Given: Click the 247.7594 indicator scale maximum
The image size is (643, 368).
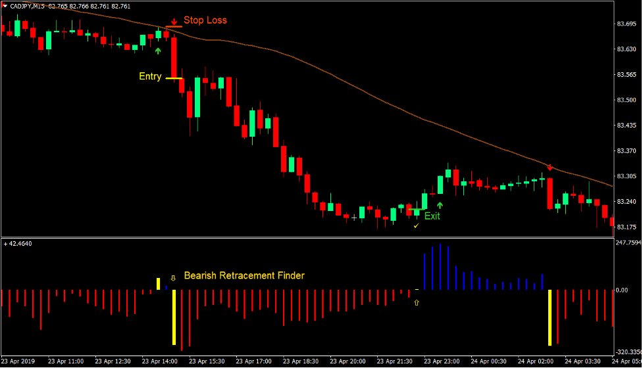Looking at the screenshot, I should tap(629, 242).
